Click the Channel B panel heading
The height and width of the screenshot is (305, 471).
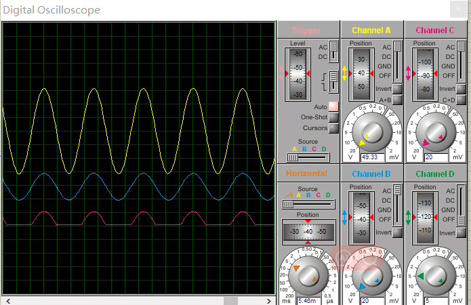(x=371, y=174)
